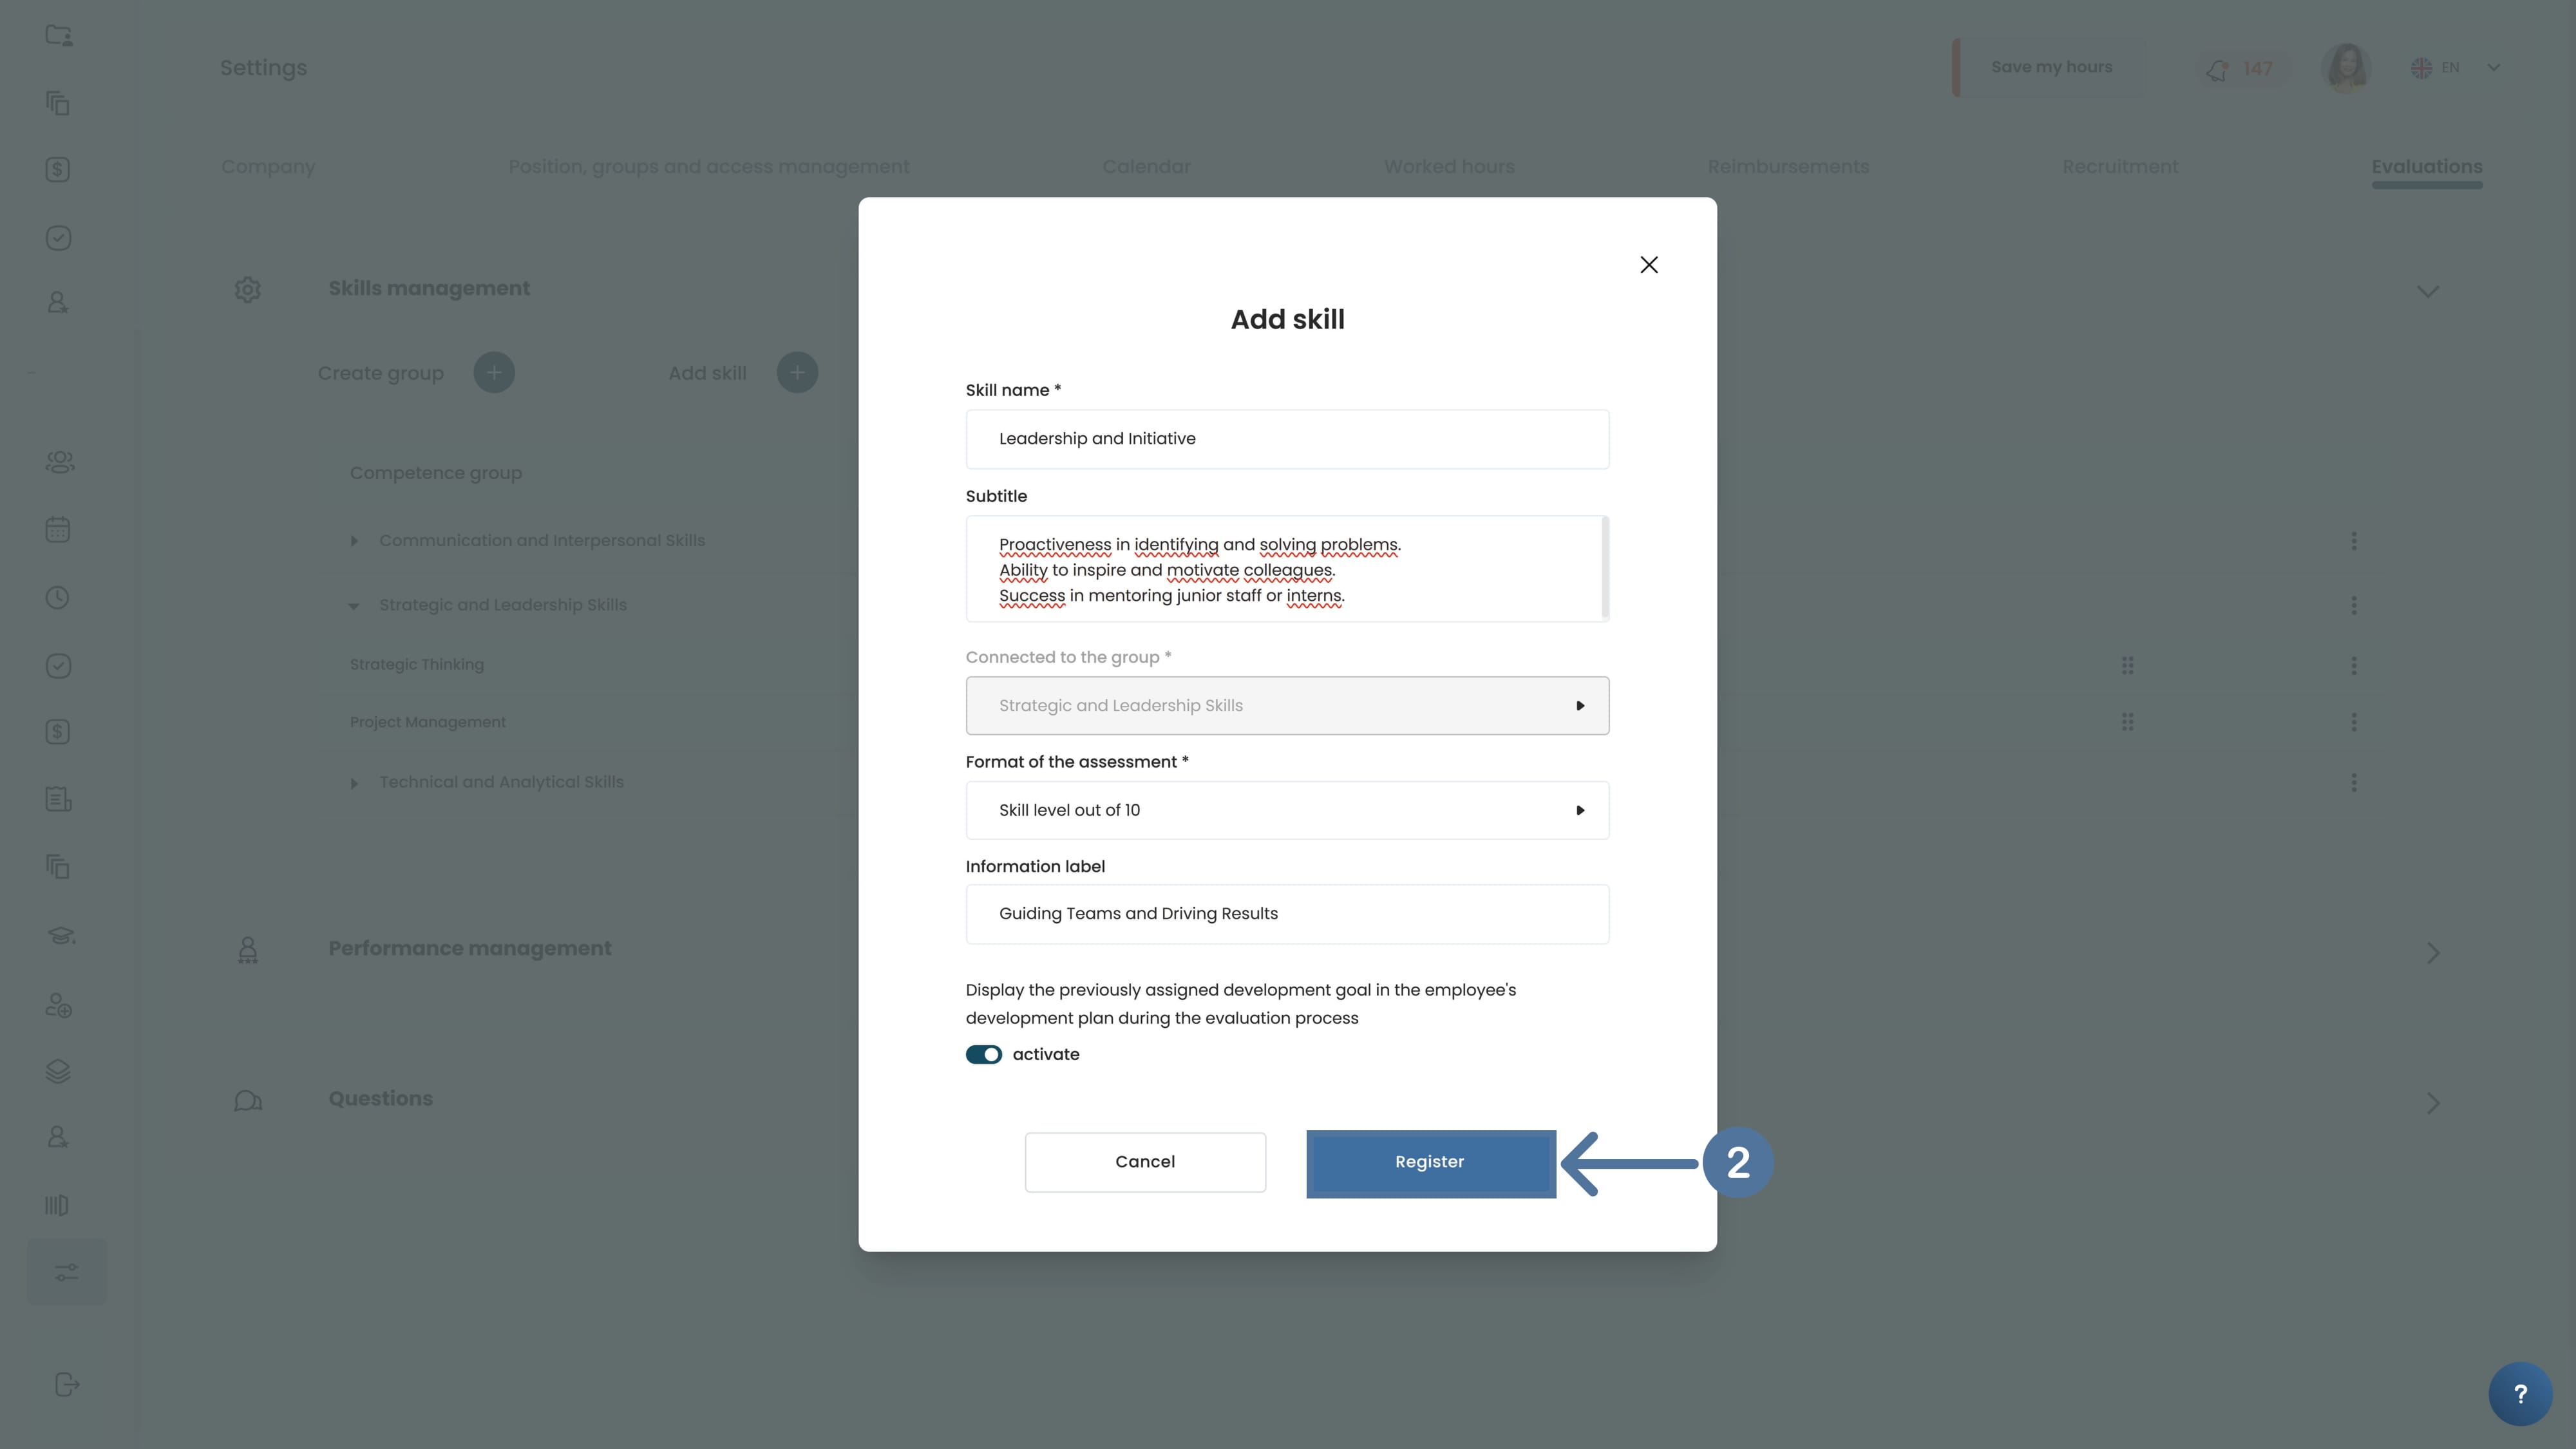2576x1449 pixels.
Task: Expand the Performance management section
Action: pos(2432,953)
